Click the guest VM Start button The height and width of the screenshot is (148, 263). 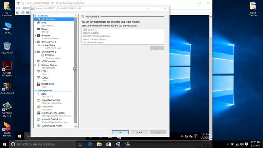coord(20,136)
